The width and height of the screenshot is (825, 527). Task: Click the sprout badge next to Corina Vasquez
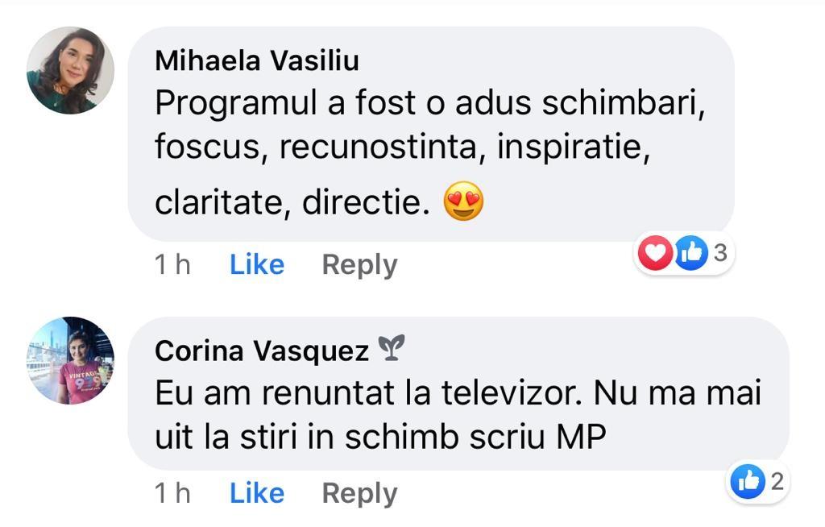392,347
